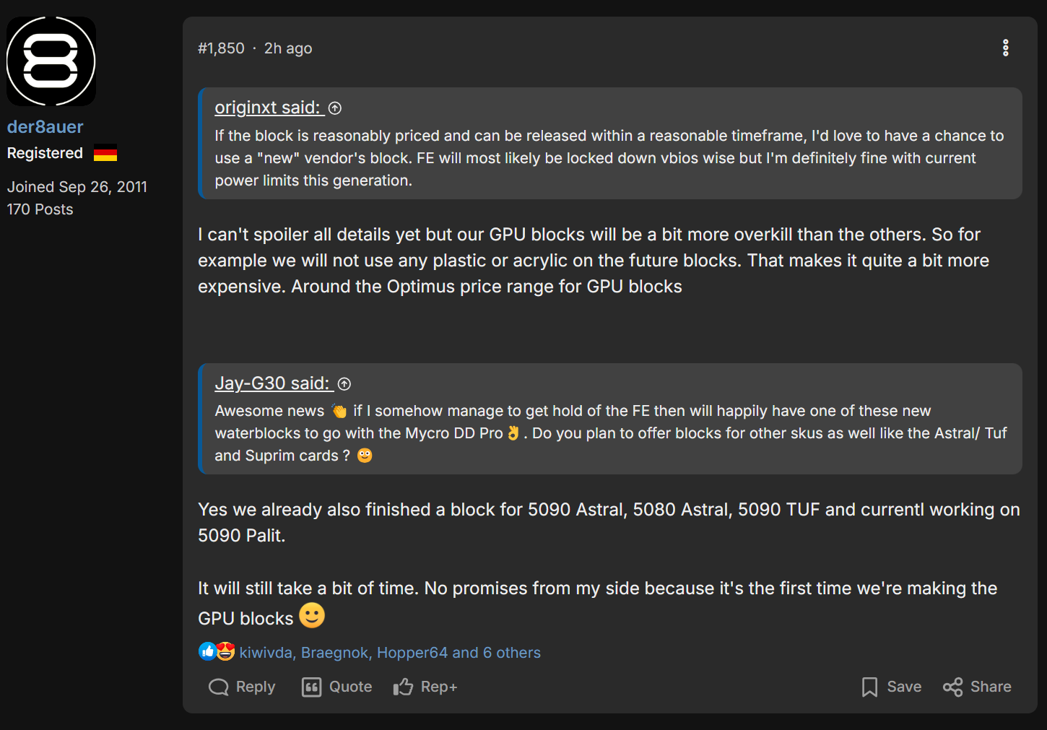This screenshot has height=730, width=1047.
Task: View kiwivda's profile from reactions list
Action: pos(265,653)
